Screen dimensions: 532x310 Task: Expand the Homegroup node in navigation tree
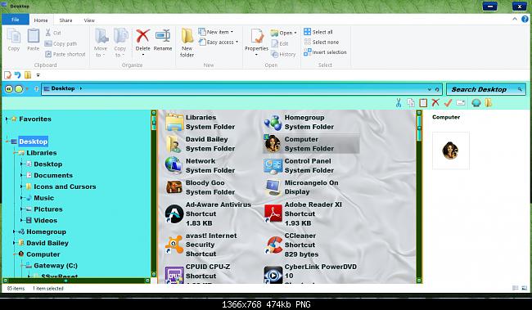14,232
